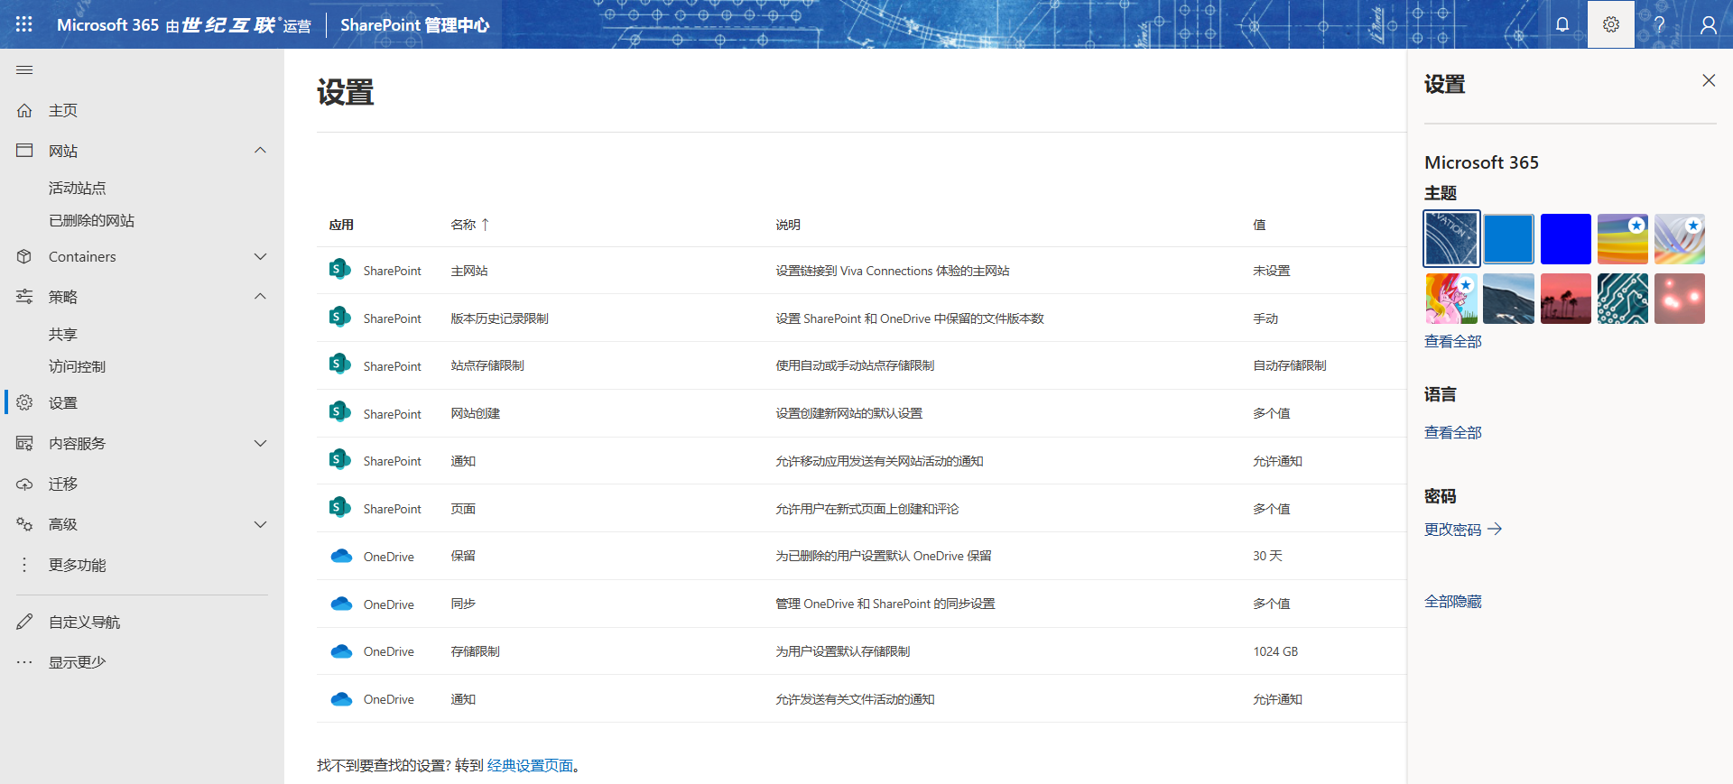Select the dark blue theme swatch

coord(1565,239)
